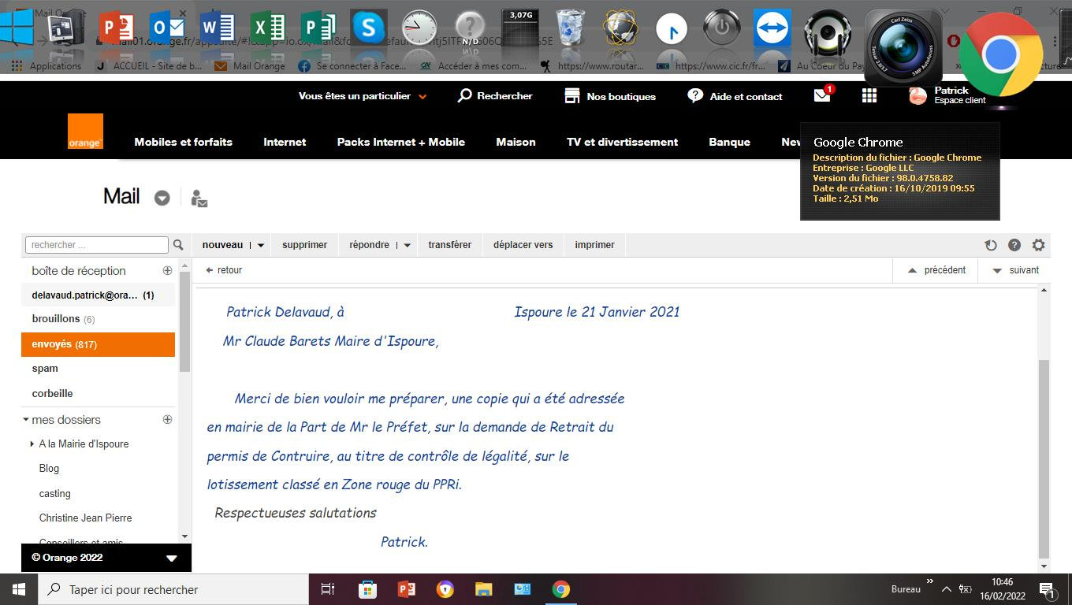Open Nos boutiques shop icon
Image resolution: width=1072 pixels, height=605 pixels.
tap(572, 95)
